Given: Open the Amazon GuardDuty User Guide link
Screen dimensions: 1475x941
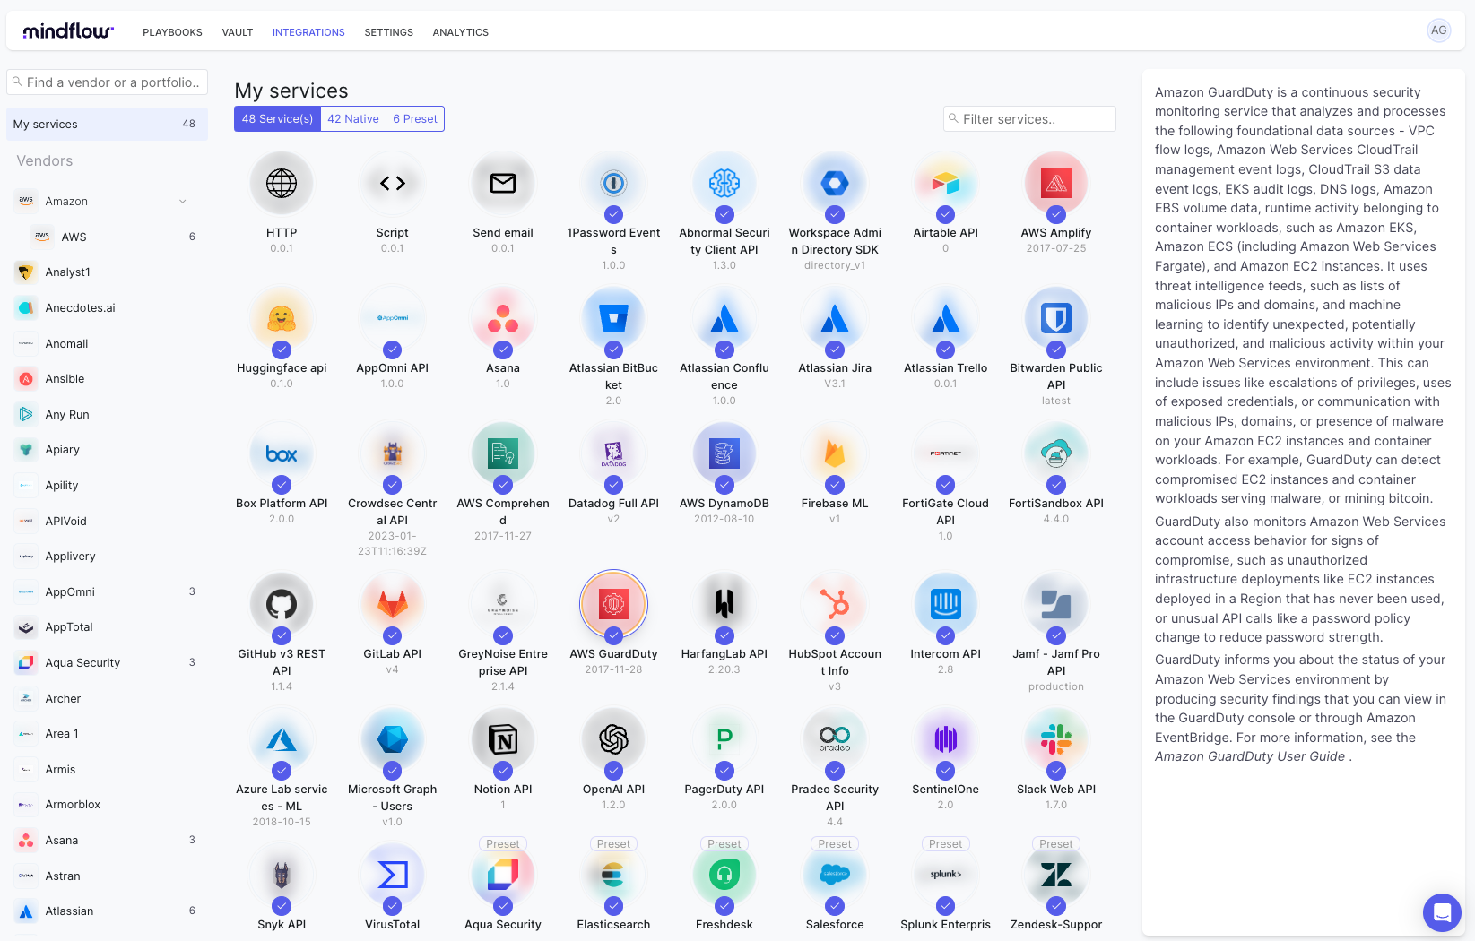Looking at the screenshot, I should coord(1250,756).
